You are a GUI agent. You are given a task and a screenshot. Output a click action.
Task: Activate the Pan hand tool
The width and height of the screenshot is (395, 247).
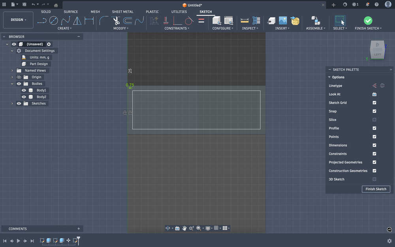(184, 228)
